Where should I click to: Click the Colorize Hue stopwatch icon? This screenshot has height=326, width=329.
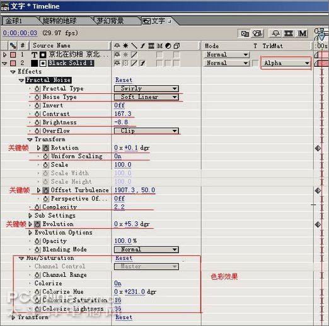(x=37, y=292)
